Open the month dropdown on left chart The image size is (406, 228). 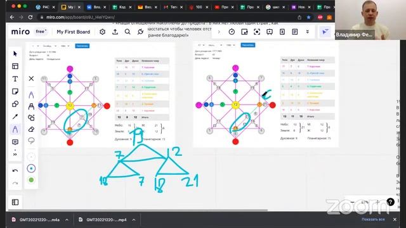[x=49, y=46]
